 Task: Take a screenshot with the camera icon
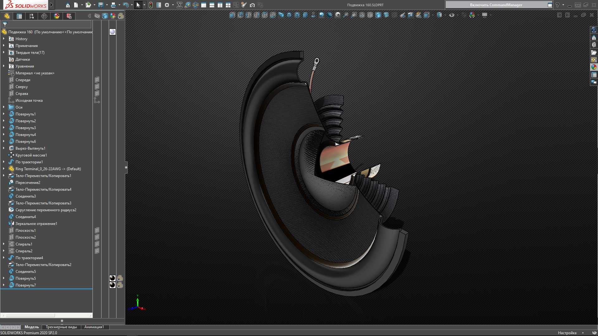pos(252,5)
